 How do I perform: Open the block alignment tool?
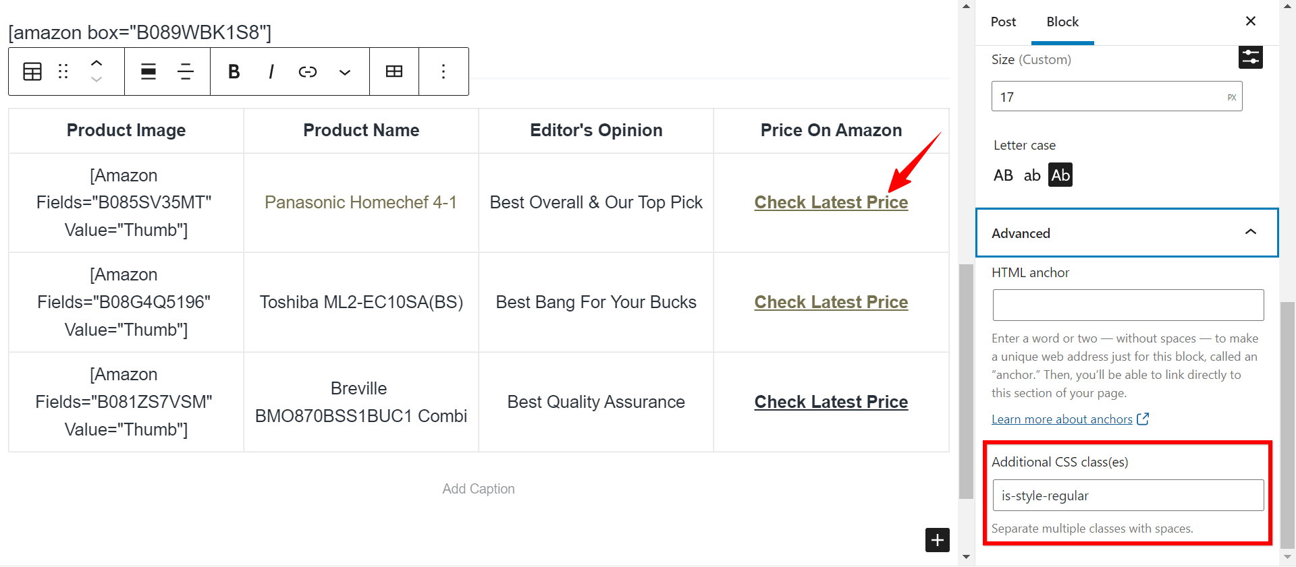[x=148, y=71]
